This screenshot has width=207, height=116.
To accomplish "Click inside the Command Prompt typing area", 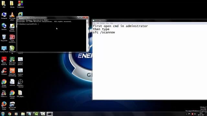I will [x=52, y=36].
